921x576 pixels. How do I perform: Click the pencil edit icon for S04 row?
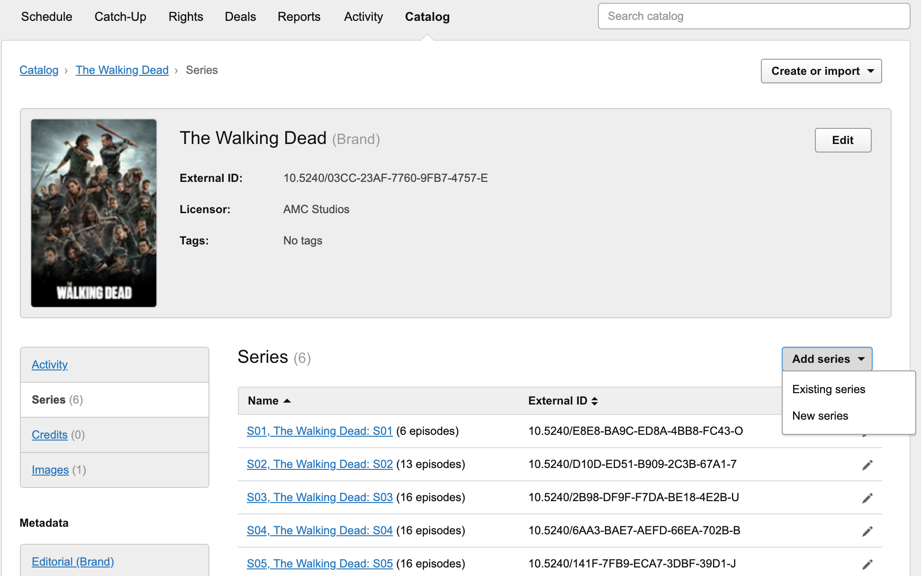tap(867, 531)
